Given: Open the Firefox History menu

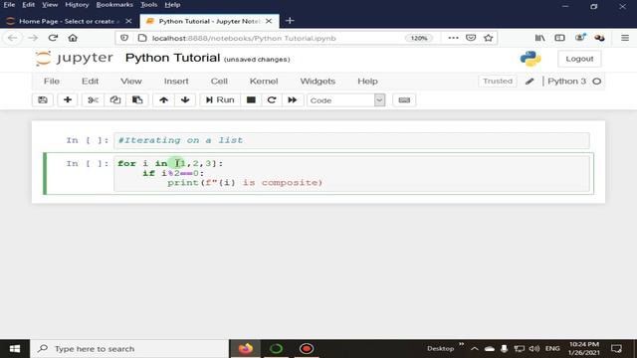Looking at the screenshot, I should [77, 4].
